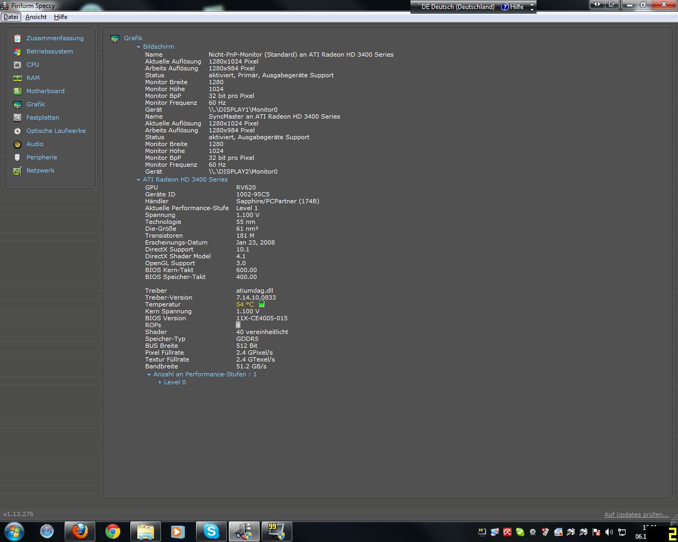678x542 pixels.
Task: Launch Safari from the taskbar
Action: [x=47, y=531]
